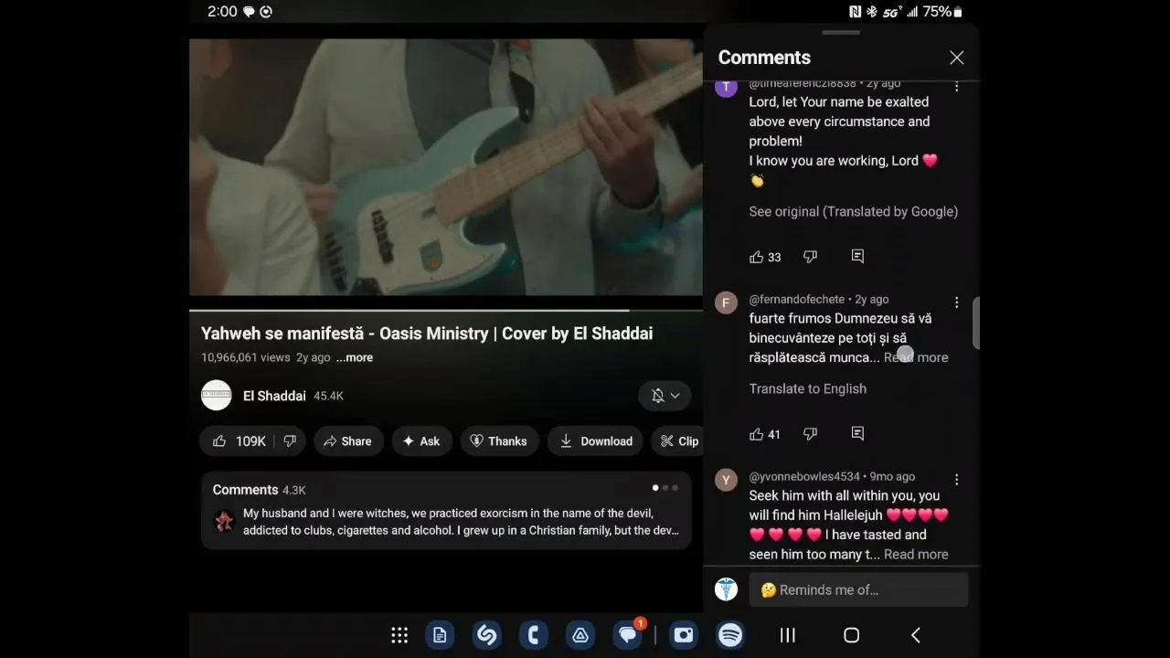See original of translated comment

pos(854,211)
